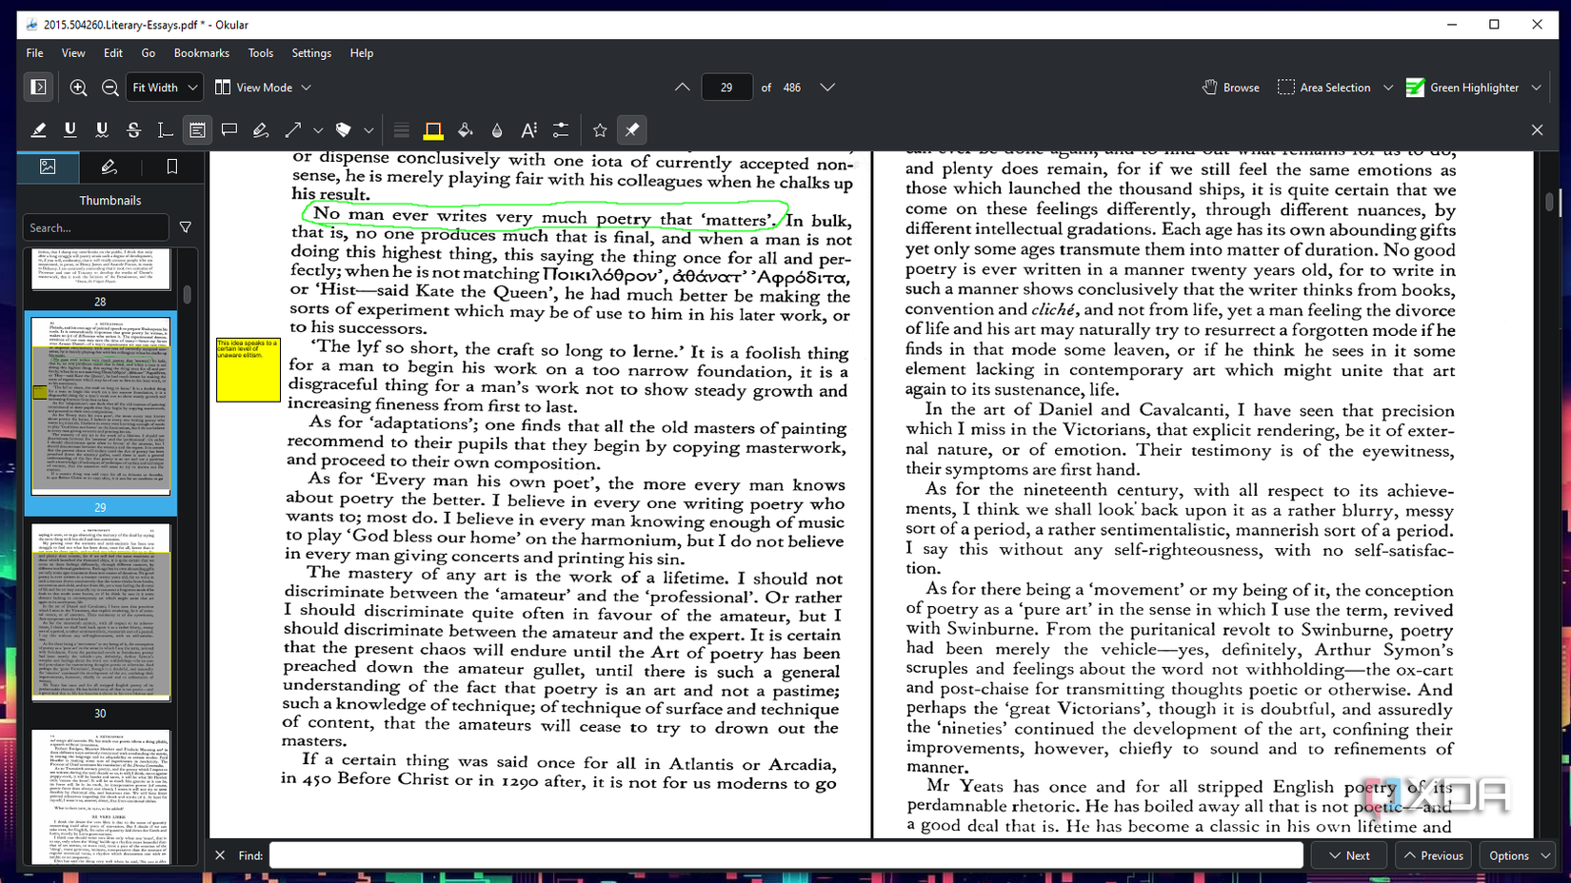Select the Underline annotation tool
Screen dimensions: 1571x883
coord(70,129)
